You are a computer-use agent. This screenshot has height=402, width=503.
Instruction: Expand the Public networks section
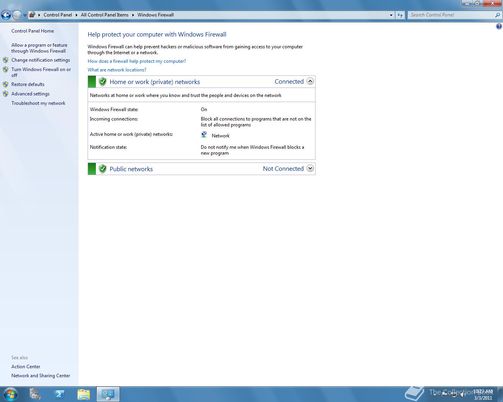click(310, 168)
